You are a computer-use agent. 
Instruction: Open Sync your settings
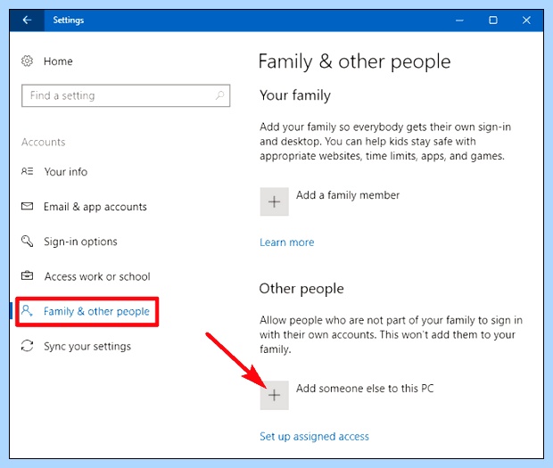coord(87,347)
